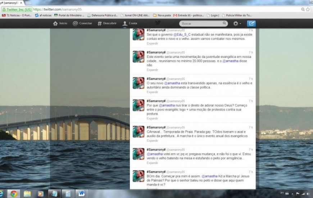Bookmark page with the star icon
The height and width of the screenshot is (198, 313).
click(308, 9)
